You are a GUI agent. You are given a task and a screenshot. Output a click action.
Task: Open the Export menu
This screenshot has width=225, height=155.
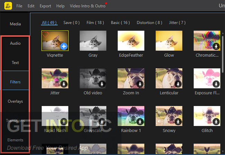click(45, 6)
